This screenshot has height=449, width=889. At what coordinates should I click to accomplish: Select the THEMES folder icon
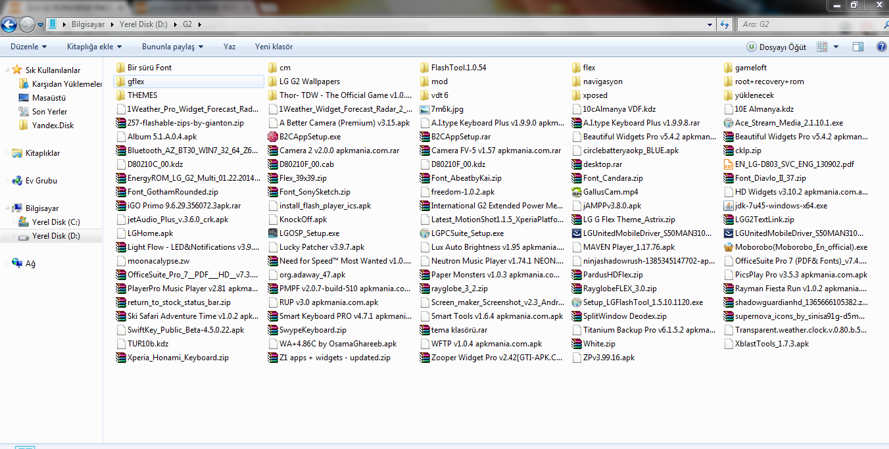coord(120,95)
